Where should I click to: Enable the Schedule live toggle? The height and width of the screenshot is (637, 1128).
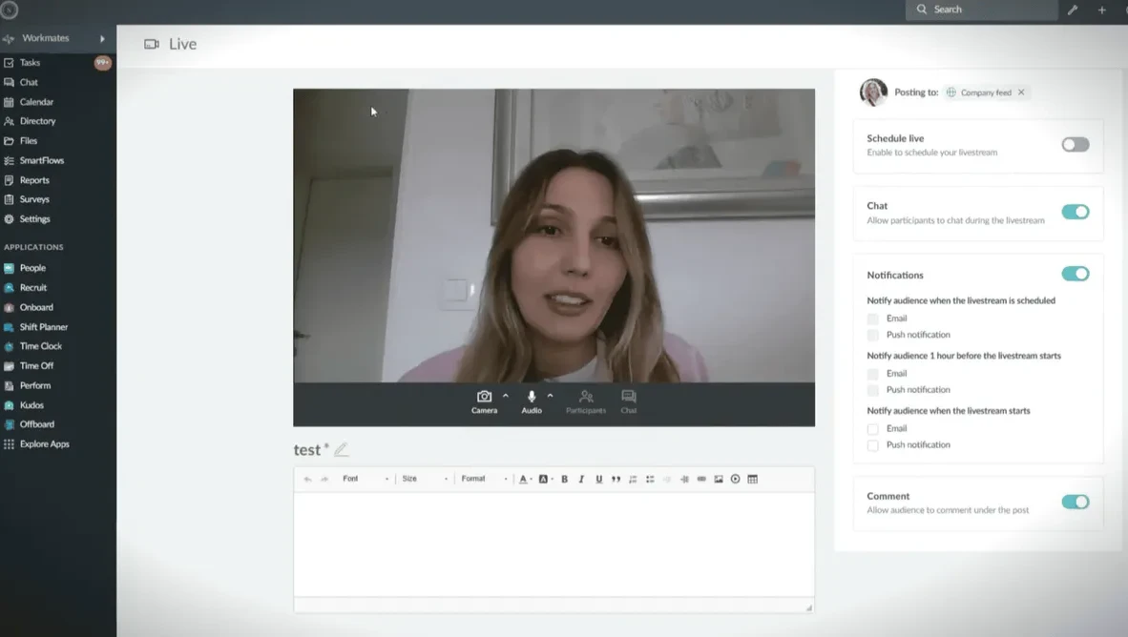pos(1076,145)
